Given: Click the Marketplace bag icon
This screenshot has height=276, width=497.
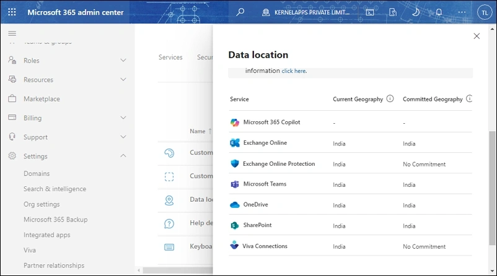Looking at the screenshot, I should coord(12,98).
